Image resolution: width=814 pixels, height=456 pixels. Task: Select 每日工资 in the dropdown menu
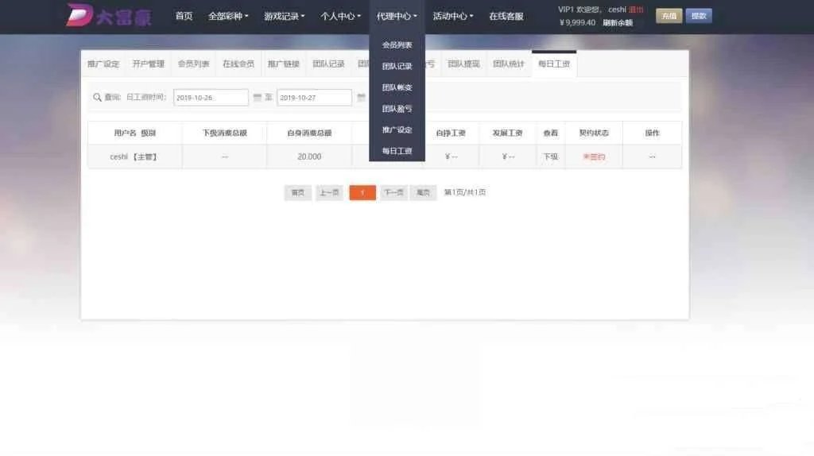pyautogui.click(x=397, y=151)
